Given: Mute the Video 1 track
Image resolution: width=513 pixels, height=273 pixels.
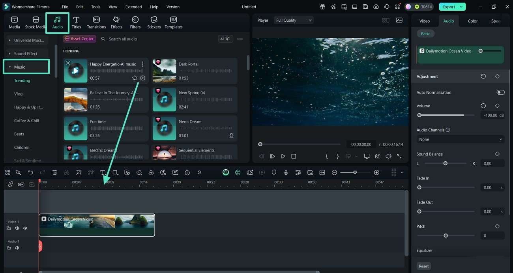Looking at the screenshot, I should coord(17,228).
